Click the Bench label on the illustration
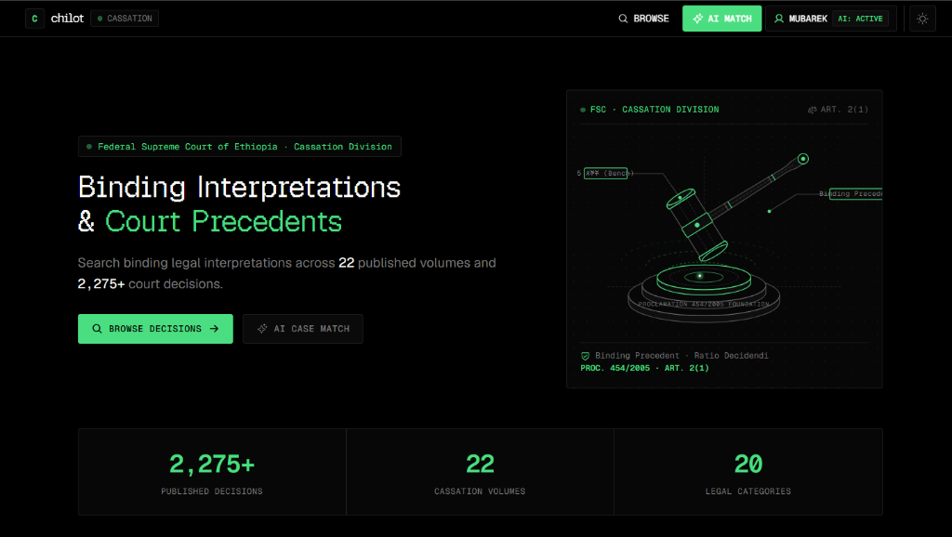 606,174
